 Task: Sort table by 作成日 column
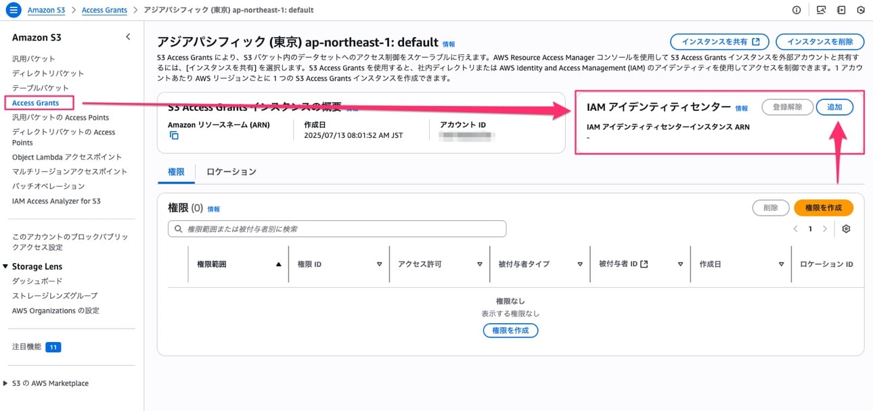tap(781, 264)
